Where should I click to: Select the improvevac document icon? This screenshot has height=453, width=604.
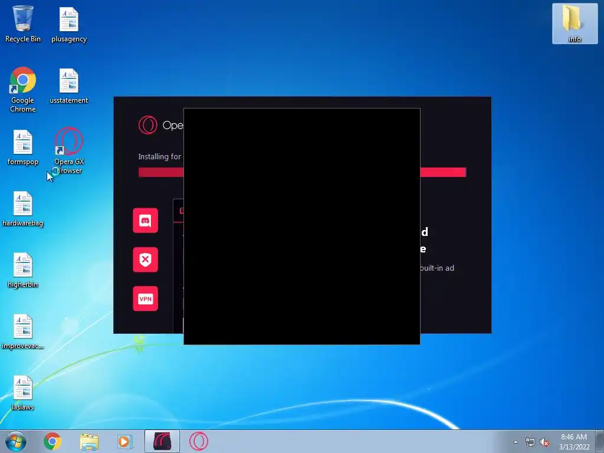coord(23,331)
